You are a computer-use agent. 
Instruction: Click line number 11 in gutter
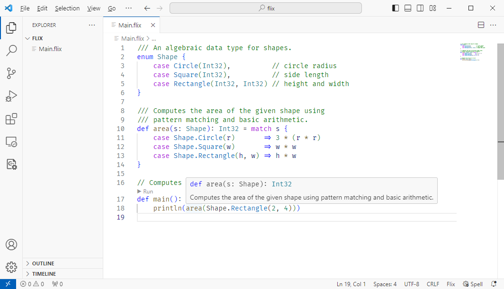point(120,138)
